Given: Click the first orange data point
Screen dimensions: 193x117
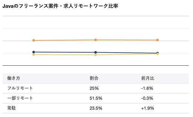Looking at the screenshot, I should click(x=34, y=40).
